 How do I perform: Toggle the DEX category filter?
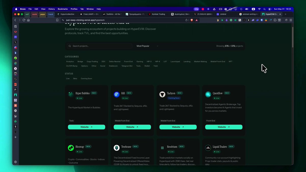103,61
